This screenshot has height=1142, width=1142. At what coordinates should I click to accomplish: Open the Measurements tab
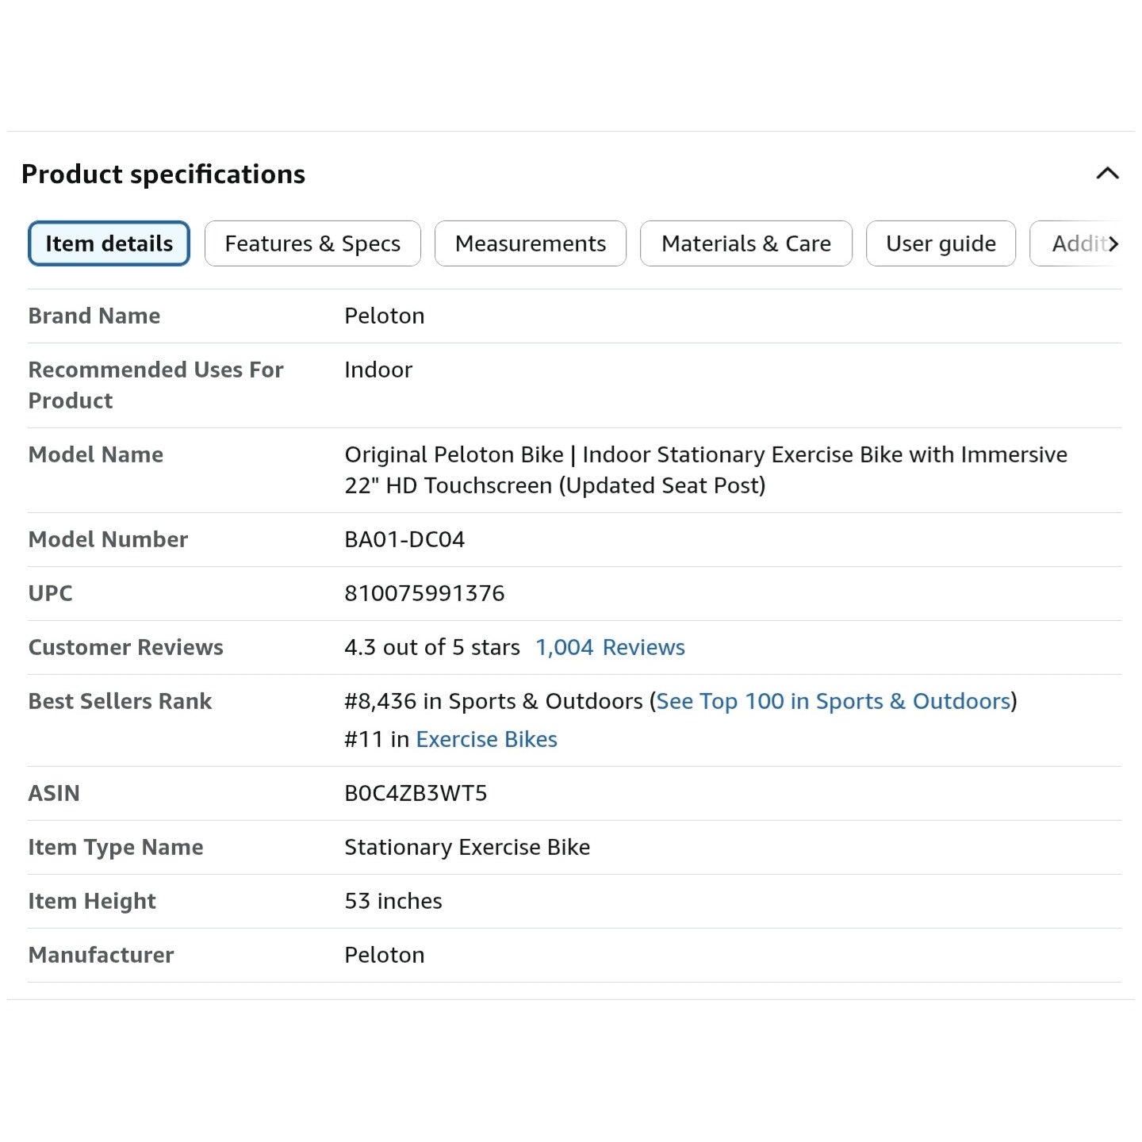click(x=531, y=243)
